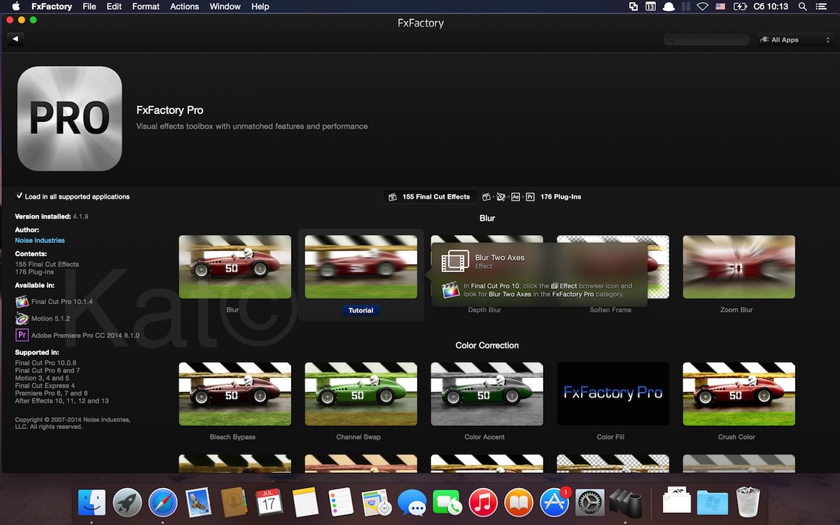
Task: Click the Depth Blur label
Action: [x=484, y=310]
